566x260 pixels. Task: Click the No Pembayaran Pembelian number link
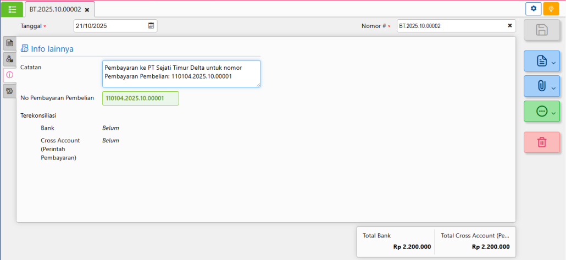140,98
